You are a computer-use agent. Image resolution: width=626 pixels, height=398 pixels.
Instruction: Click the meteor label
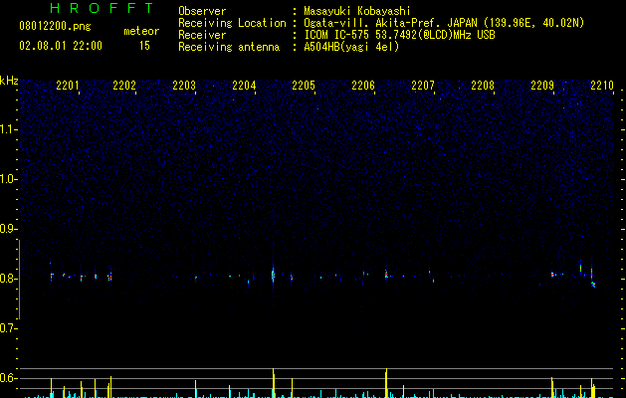141,31
